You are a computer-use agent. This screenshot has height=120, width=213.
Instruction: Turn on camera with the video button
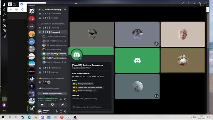(42, 105)
